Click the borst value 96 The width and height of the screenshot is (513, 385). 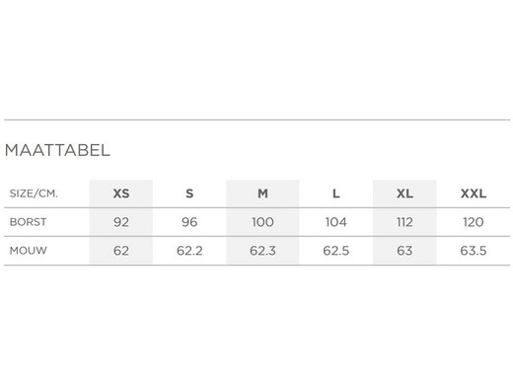[x=189, y=222]
